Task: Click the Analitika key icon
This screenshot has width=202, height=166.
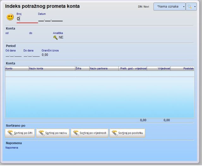Action: pos(55,38)
